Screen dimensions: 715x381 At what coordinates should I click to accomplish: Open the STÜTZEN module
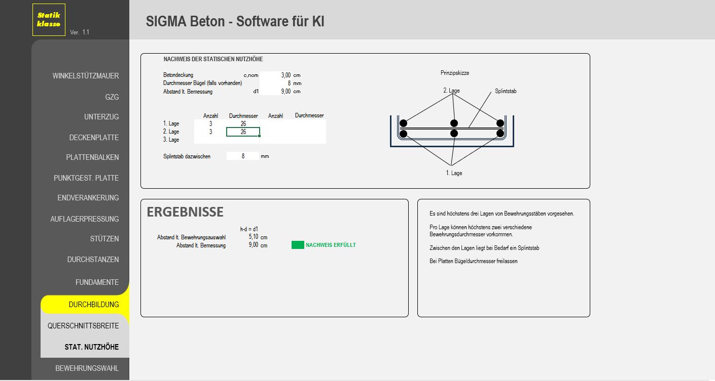[104, 239]
